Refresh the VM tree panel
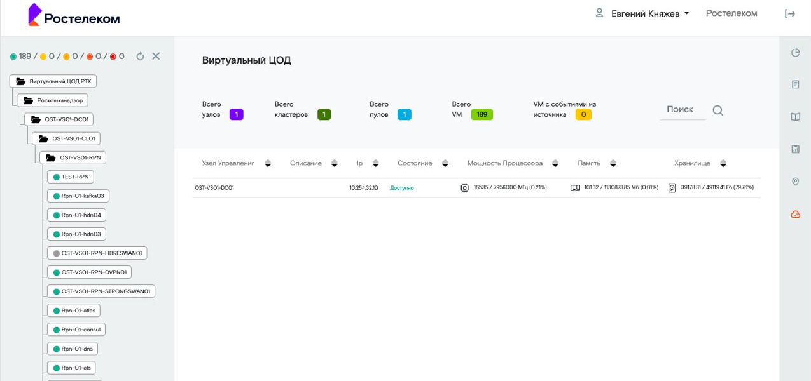Screen dimensions: 811x381 [x=141, y=57]
